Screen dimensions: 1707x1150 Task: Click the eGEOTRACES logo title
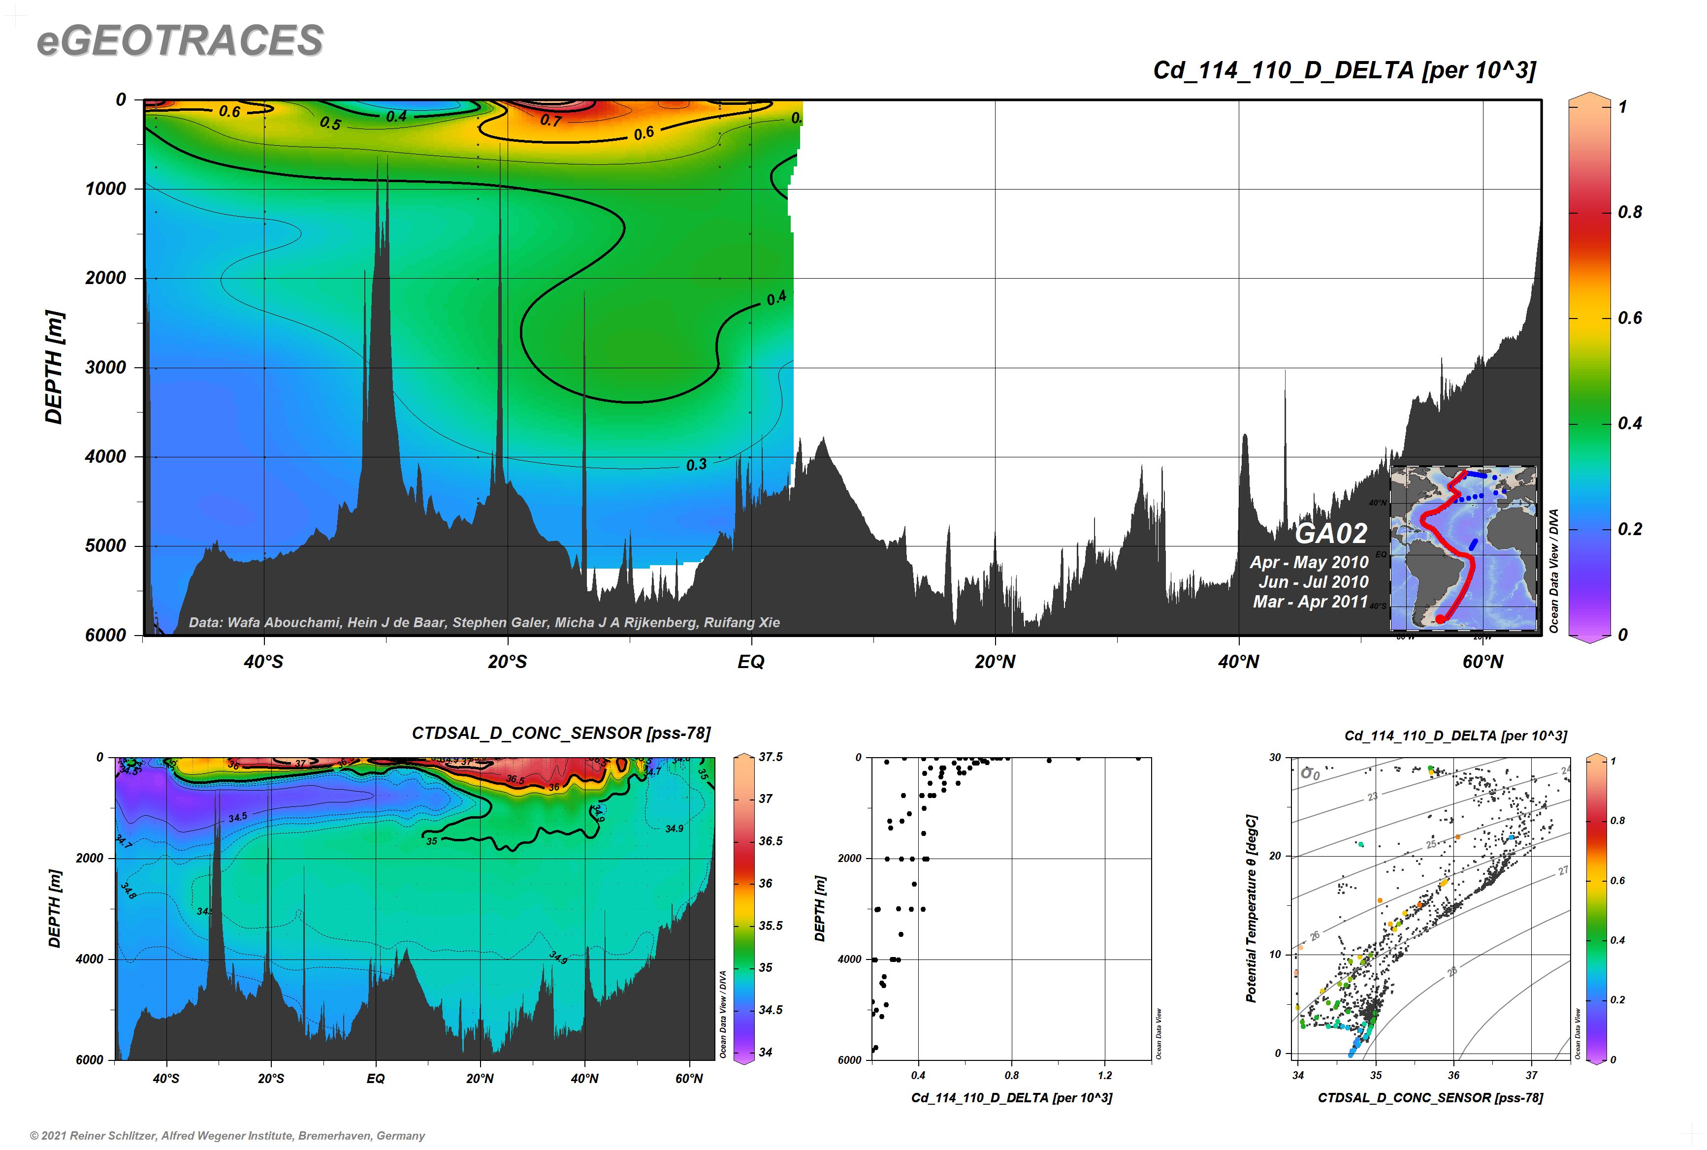(x=180, y=40)
